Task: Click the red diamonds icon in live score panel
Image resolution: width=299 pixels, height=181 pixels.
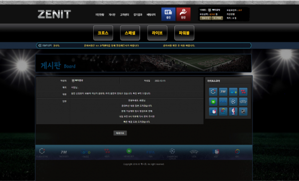Action: tap(243, 92)
